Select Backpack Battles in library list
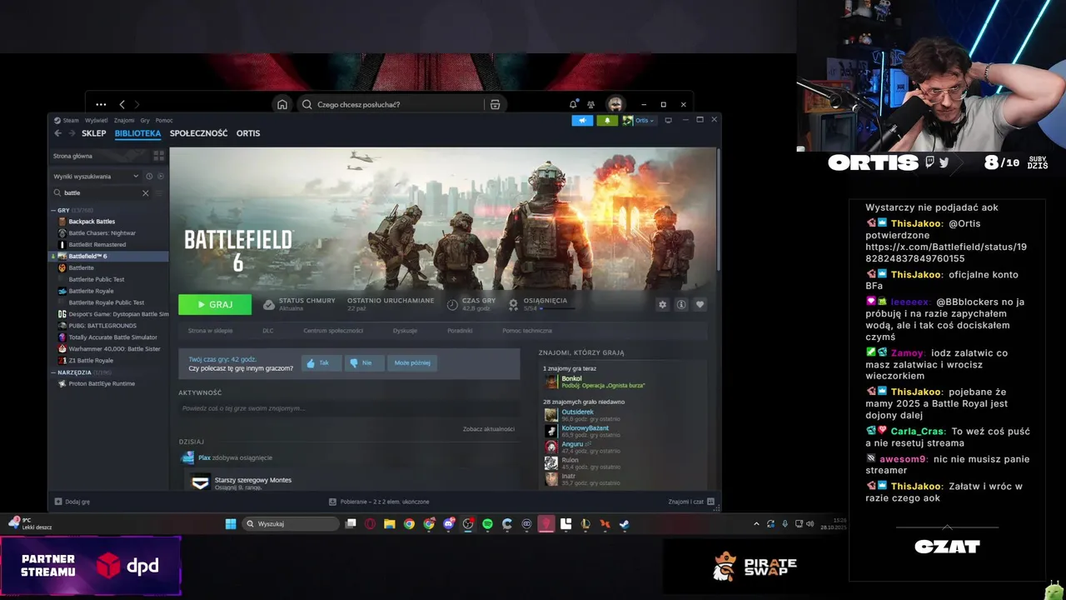This screenshot has width=1066, height=600. (x=92, y=222)
